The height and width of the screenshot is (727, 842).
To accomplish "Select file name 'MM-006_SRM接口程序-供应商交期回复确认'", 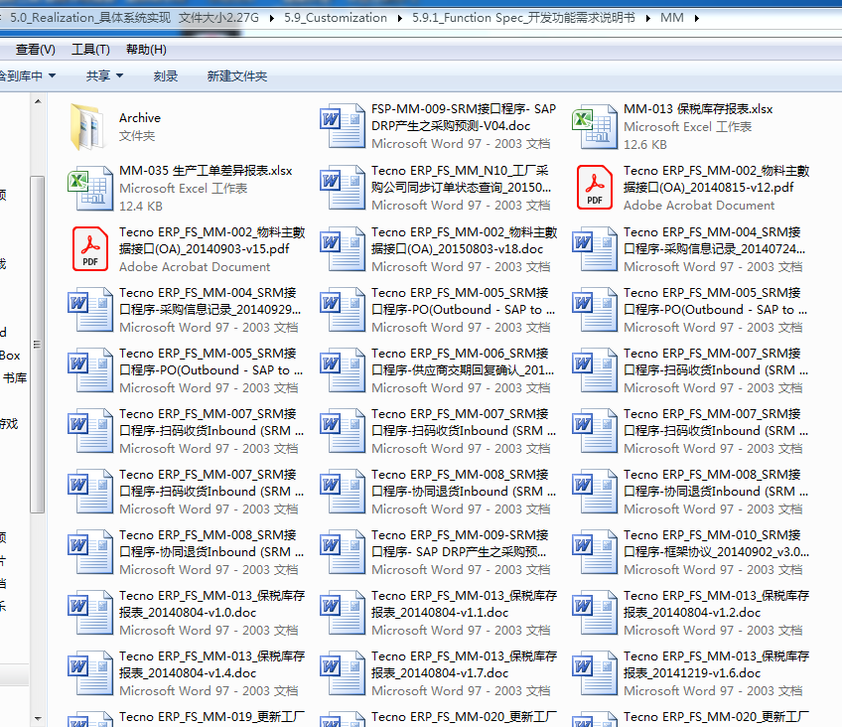I will click(463, 362).
